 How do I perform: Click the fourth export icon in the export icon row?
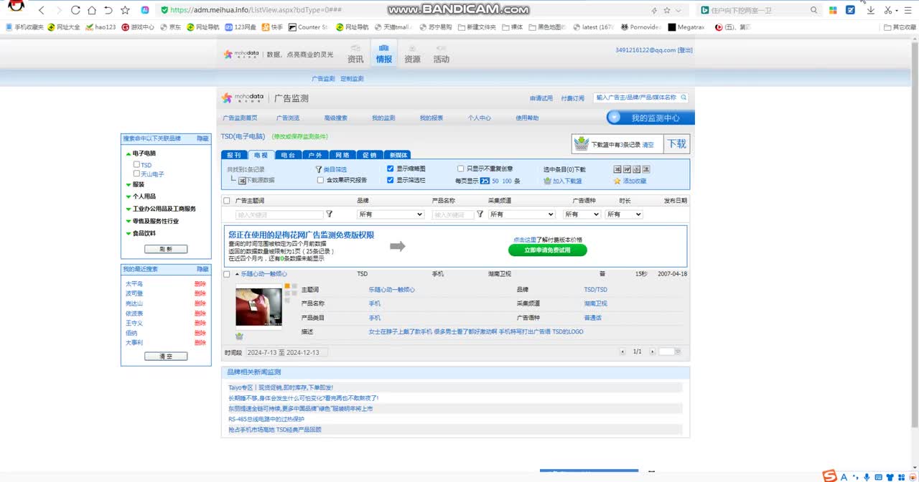(x=645, y=169)
